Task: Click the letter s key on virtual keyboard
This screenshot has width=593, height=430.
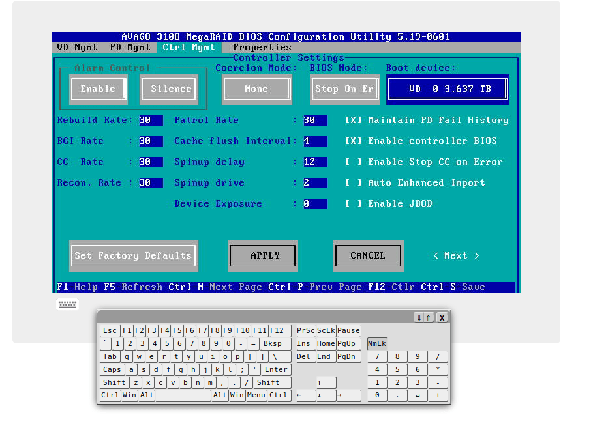Action: [x=144, y=369]
